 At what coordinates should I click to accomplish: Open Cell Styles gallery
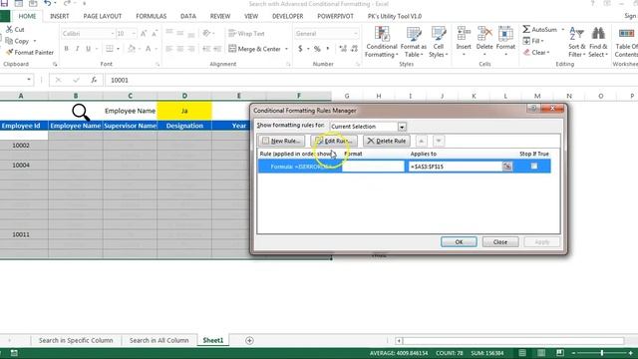(439, 42)
